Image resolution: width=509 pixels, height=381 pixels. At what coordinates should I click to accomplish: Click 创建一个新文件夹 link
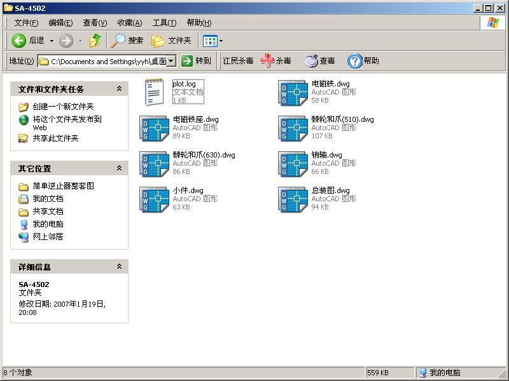point(63,107)
